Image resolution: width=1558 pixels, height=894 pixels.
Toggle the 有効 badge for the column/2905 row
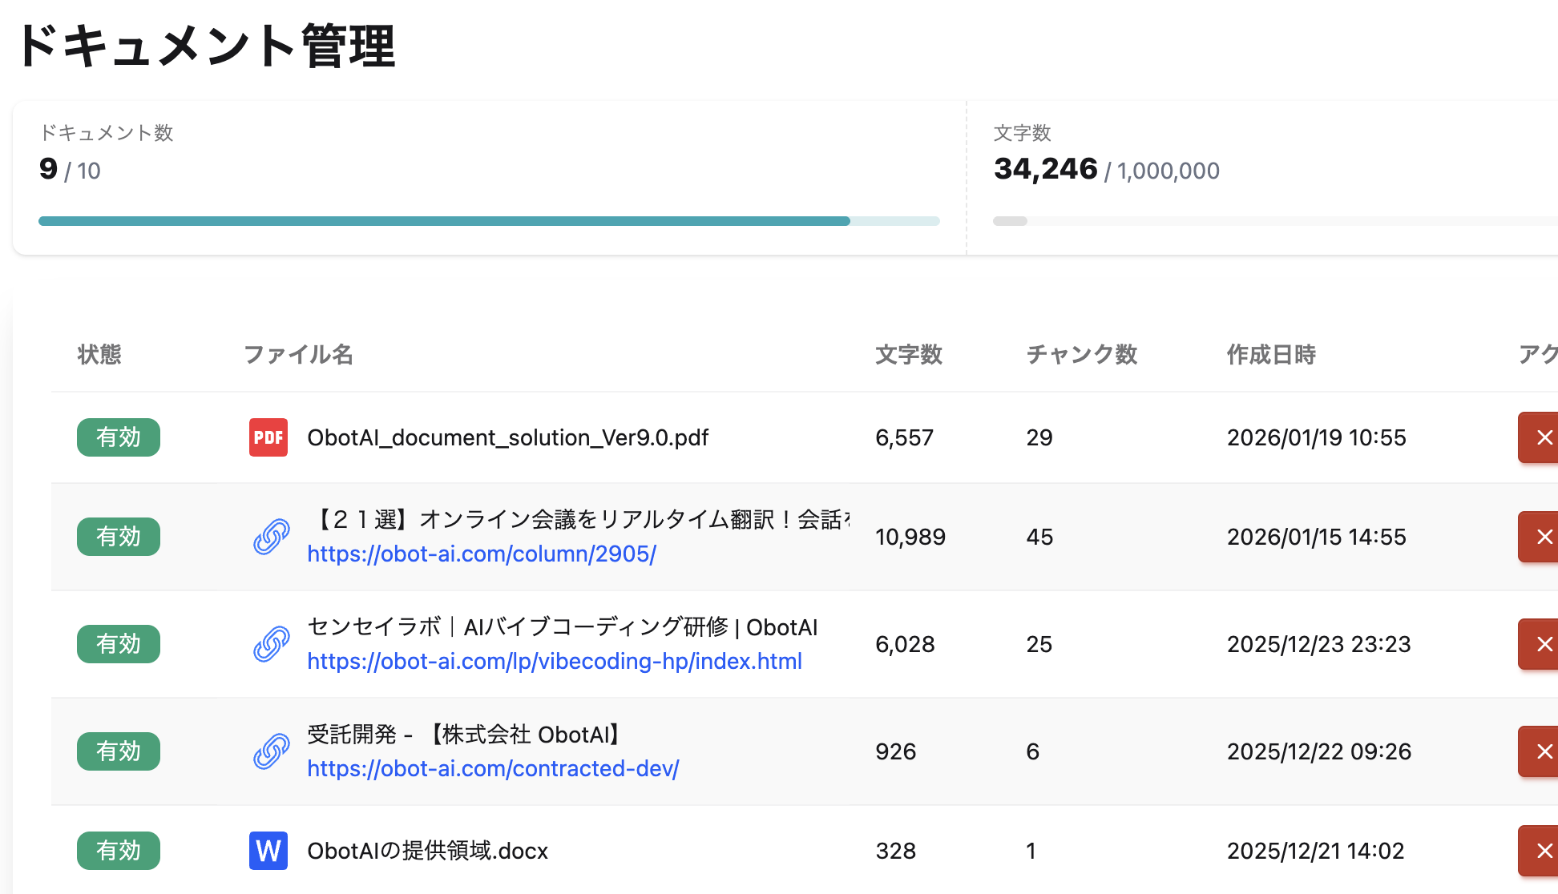pyautogui.click(x=119, y=537)
